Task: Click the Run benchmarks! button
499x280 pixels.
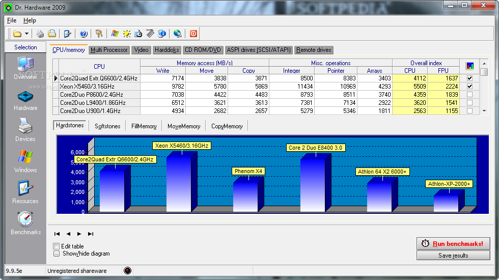Action: pos(453,244)
